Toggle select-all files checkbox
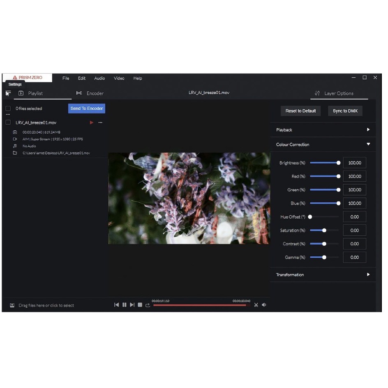This screenshot has height=388, width=388. point(8,109)
